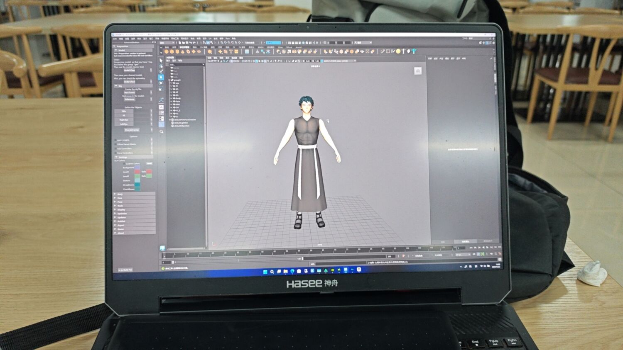Switch to the Arnold shelf tab
623x350 pixels.
[x=298, y=47]
